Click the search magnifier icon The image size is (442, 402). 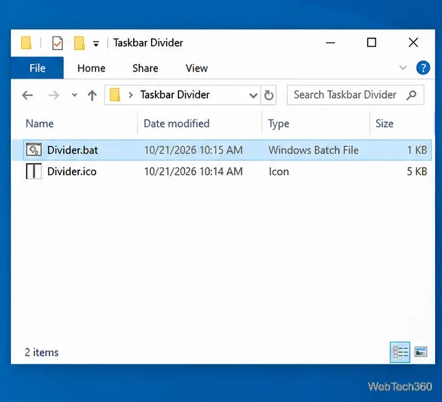pos(412,95)
